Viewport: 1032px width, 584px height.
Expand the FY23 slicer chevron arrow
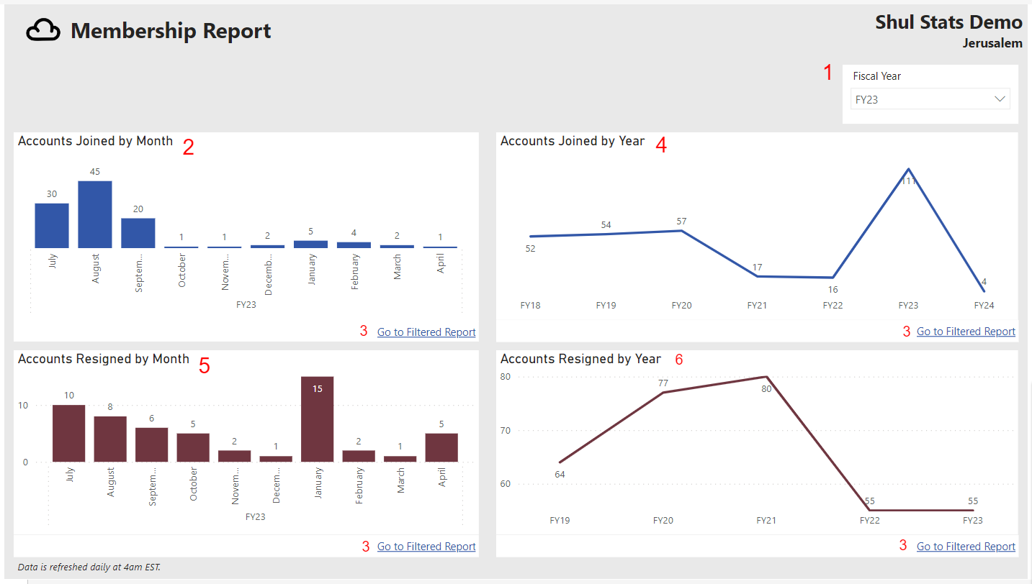tap(1001, 99)
